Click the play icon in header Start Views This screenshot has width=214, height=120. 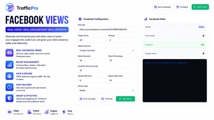pyautogui.click(x=195, y=7)
